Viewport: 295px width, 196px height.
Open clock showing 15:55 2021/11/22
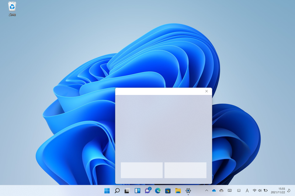tap(278, 190)
